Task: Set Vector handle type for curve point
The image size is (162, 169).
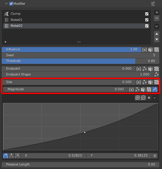Action: pyautogui.click(x=11, y=156)
